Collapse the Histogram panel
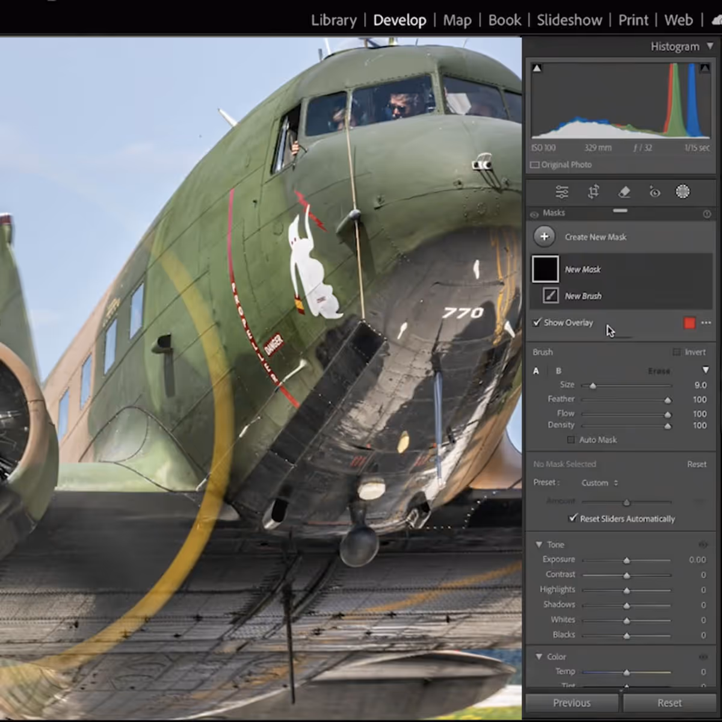Viewport: 722px width, 722px height. click(x=710, y=46)
